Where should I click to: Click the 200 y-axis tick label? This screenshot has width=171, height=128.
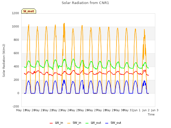[x=16, y=80]
